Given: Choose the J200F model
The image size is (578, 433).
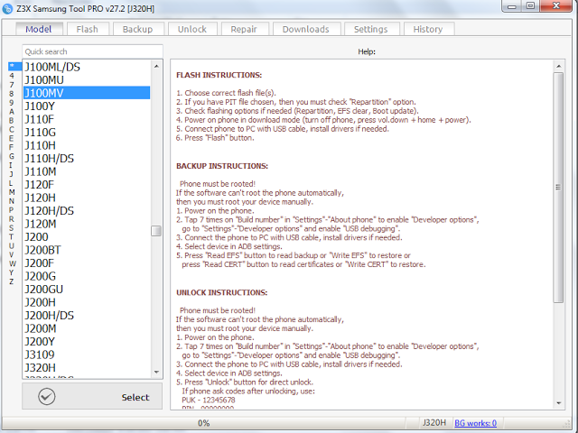Looking at the screenshot, I should point(87,263).
